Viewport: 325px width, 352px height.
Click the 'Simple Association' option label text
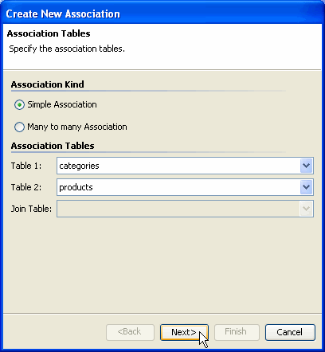tap(62, 104)
